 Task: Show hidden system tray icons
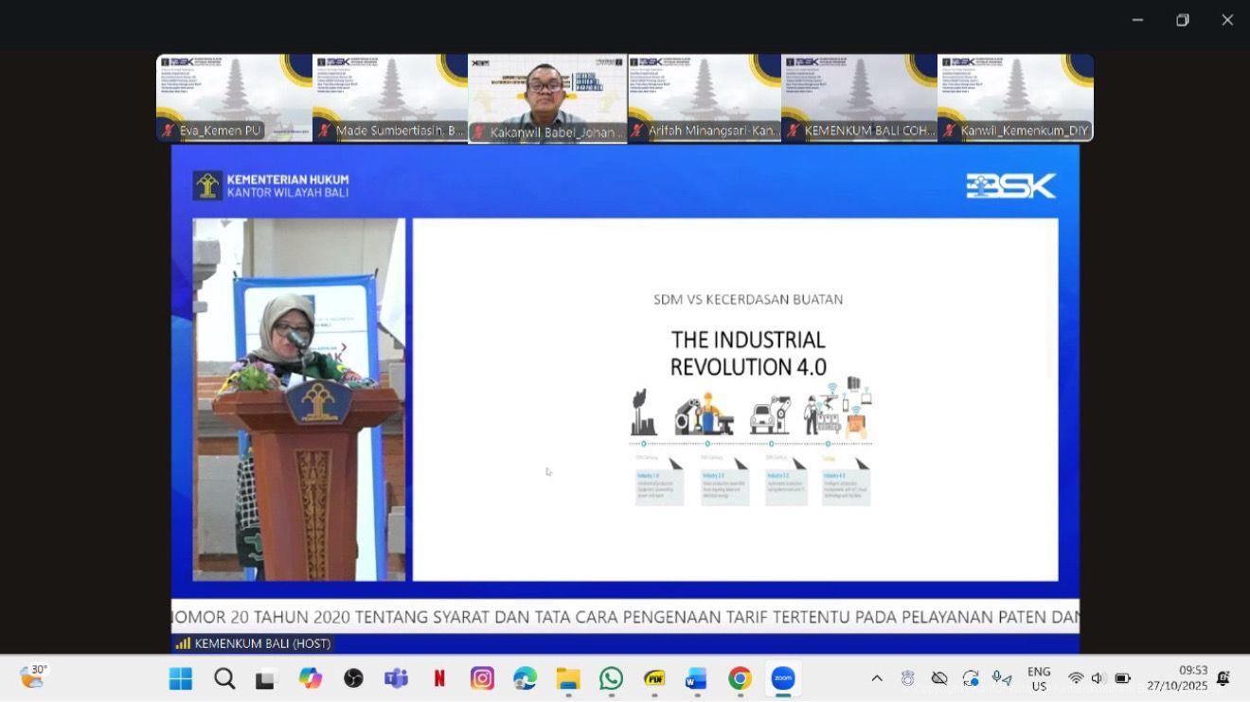tap(877, 678)
